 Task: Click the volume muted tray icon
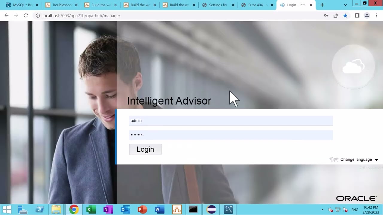tap(331, 210)
